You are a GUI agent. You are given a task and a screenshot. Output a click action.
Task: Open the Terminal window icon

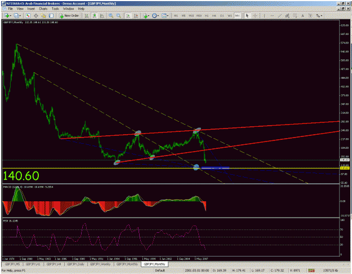point(51,16)
